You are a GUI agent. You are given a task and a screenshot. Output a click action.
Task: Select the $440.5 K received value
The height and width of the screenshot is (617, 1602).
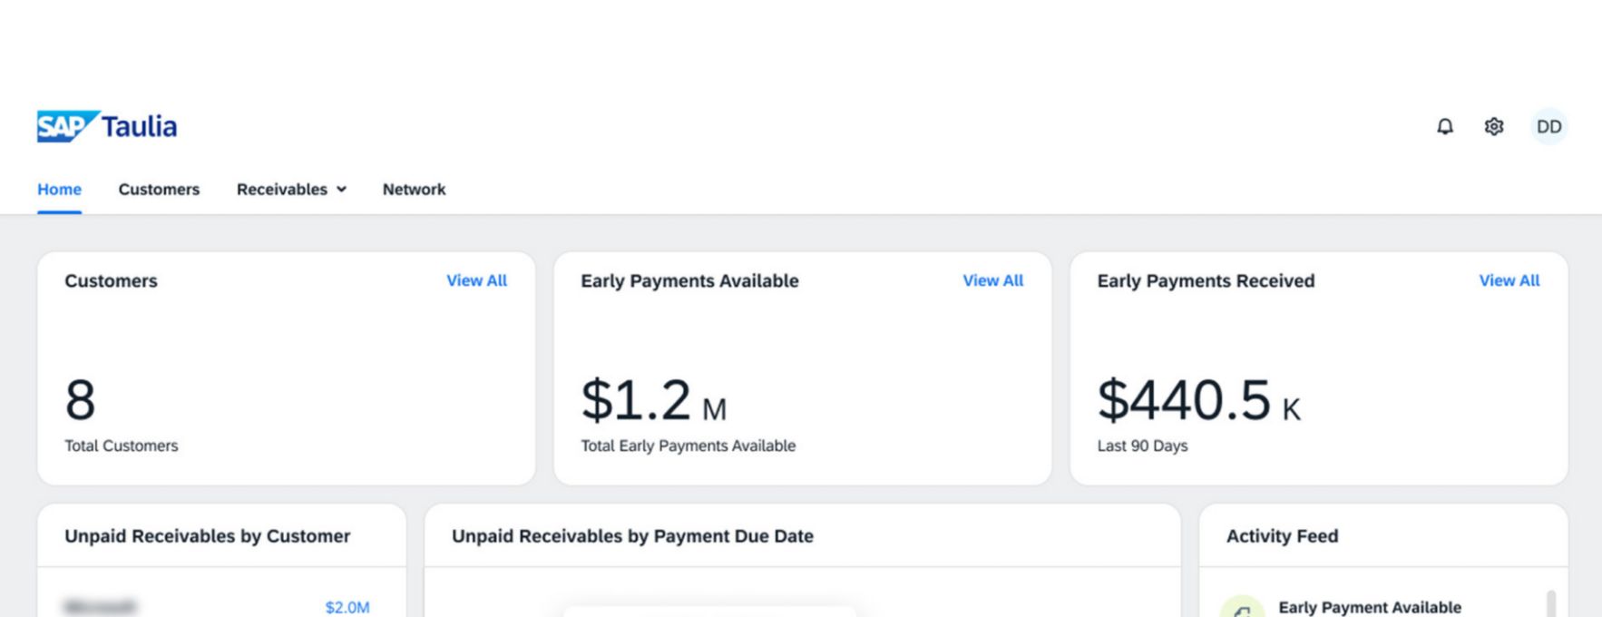(x=1199, y=400)
